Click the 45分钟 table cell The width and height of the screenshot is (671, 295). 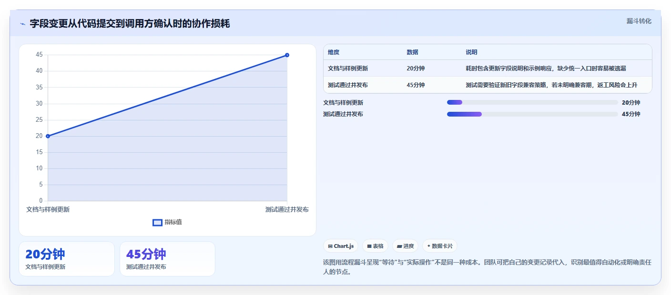[x=416, y=85]
